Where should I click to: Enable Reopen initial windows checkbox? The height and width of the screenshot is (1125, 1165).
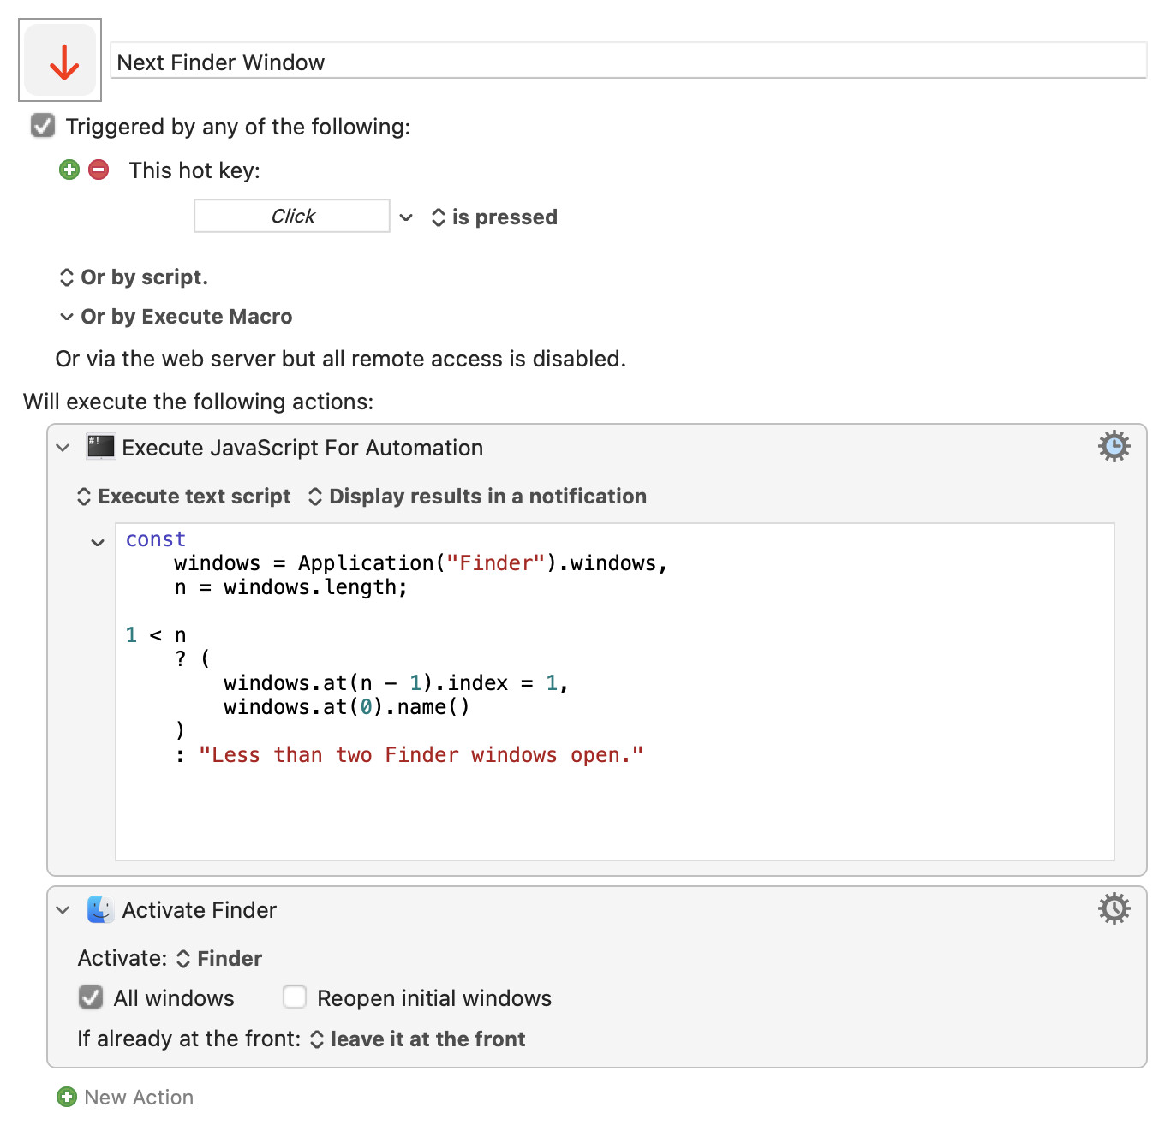295,997
